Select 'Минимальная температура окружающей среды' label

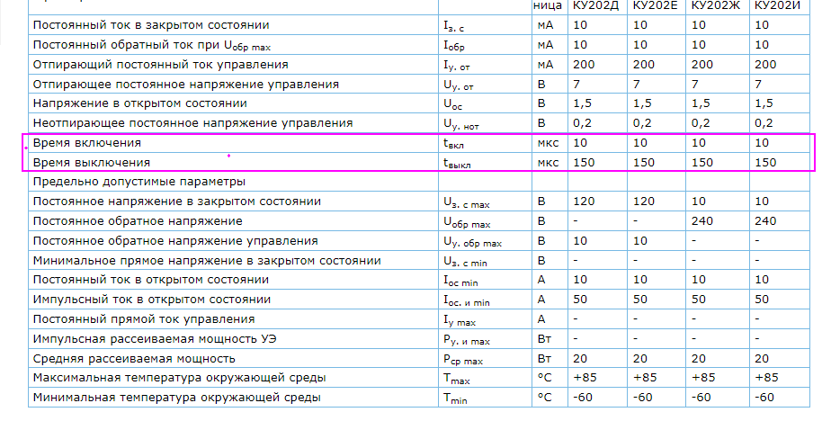coord(176,398)
